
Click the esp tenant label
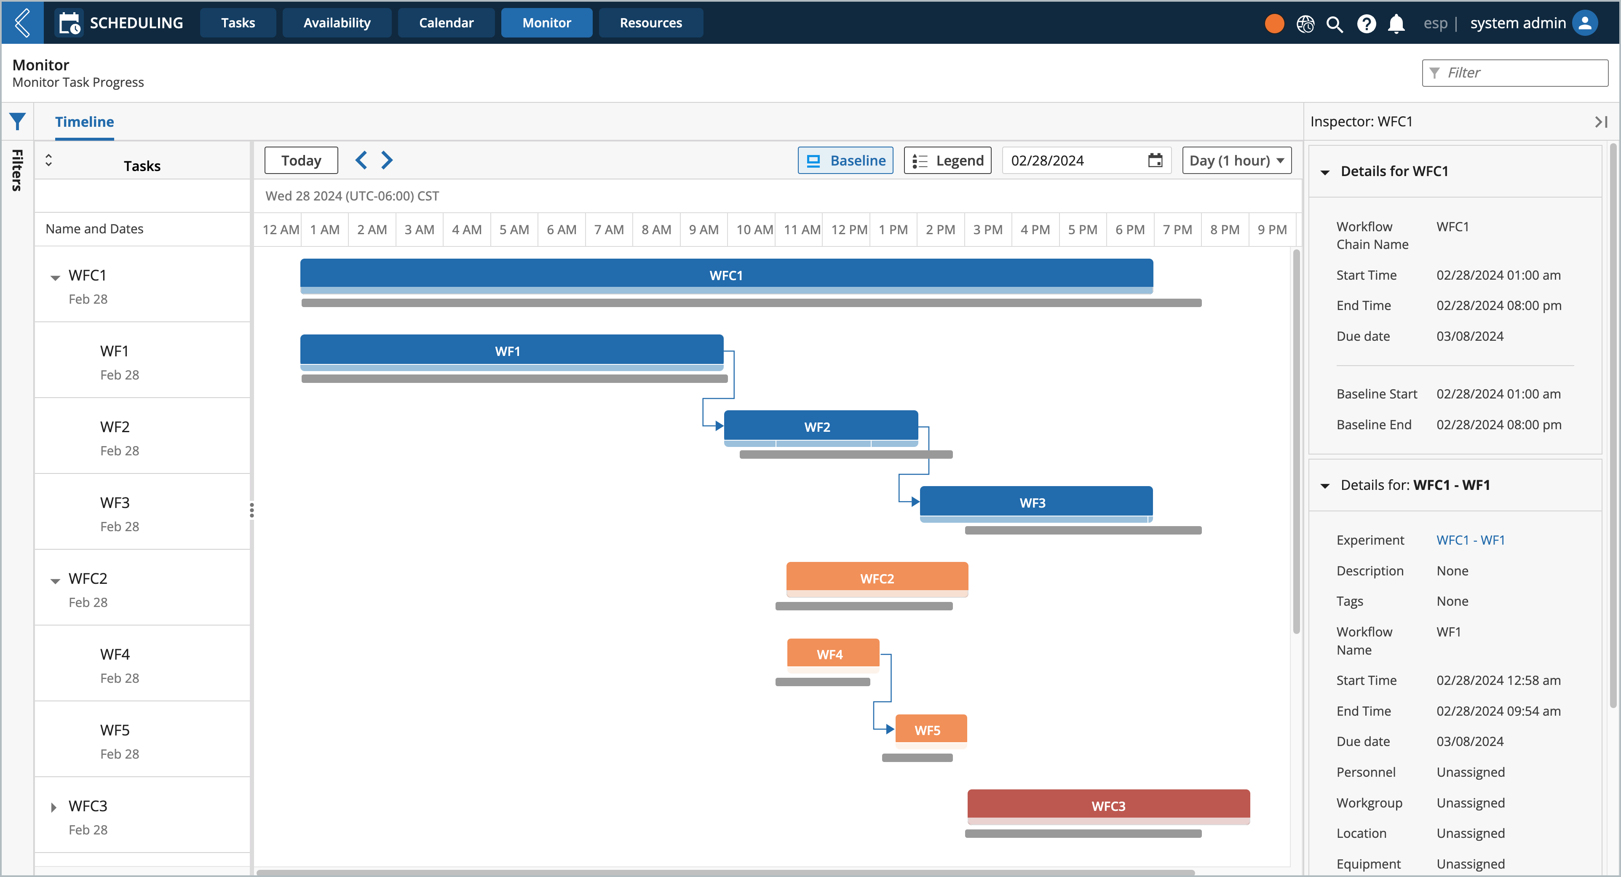tap(1435, 23)
